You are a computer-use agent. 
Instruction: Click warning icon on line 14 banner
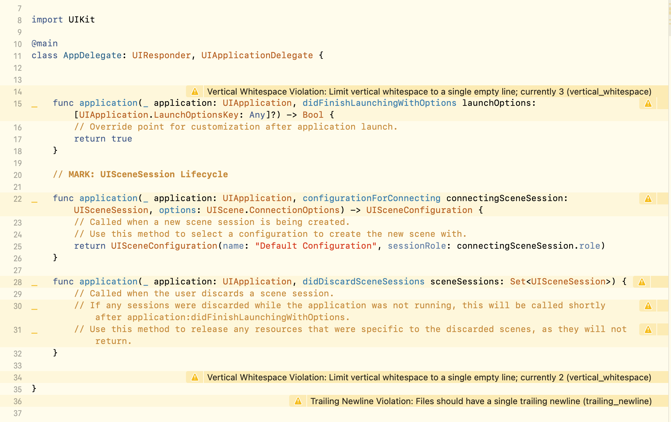click(195, 92)
